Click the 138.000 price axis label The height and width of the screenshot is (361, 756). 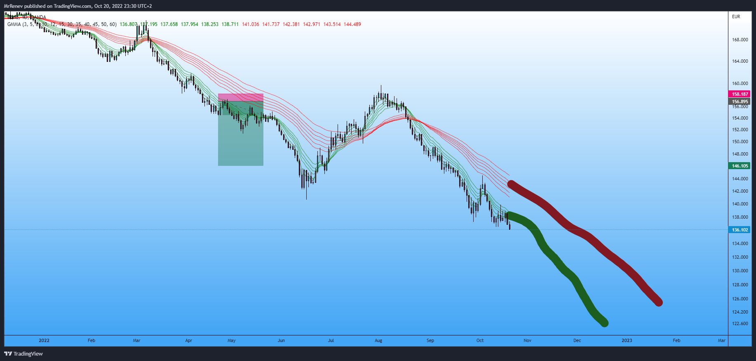(x=740, y=217)
